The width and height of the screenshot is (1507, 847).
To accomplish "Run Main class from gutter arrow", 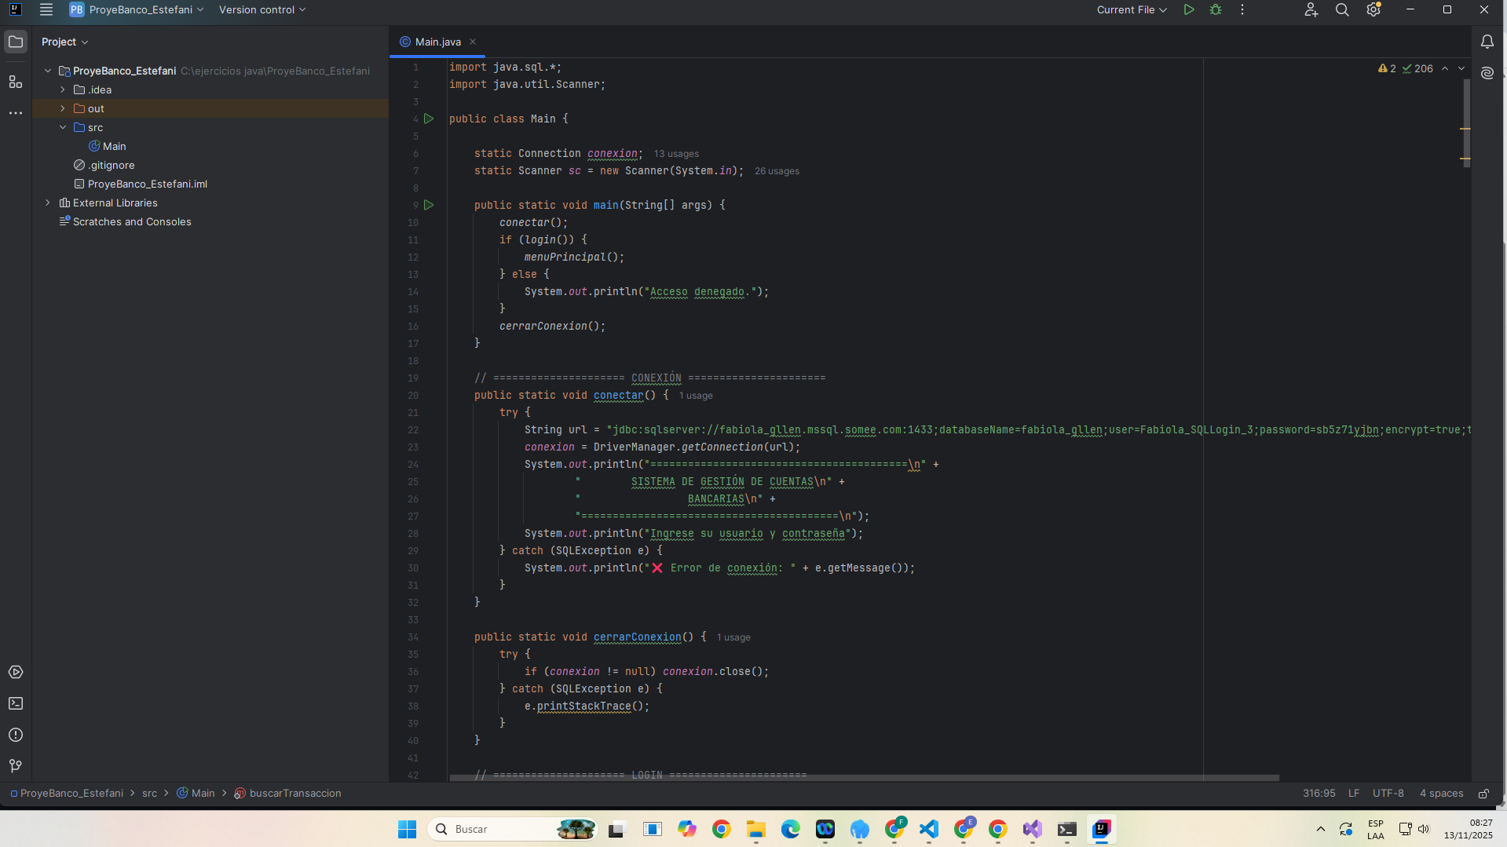I will pos(429,119).
